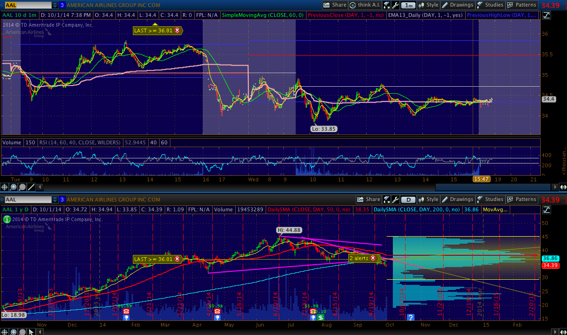This screenshot has width=567, height=335.
Task: Dismiss the LAST >= 36.81 alert on top chart
Action: pyautogui.click(x=177, y=30)
